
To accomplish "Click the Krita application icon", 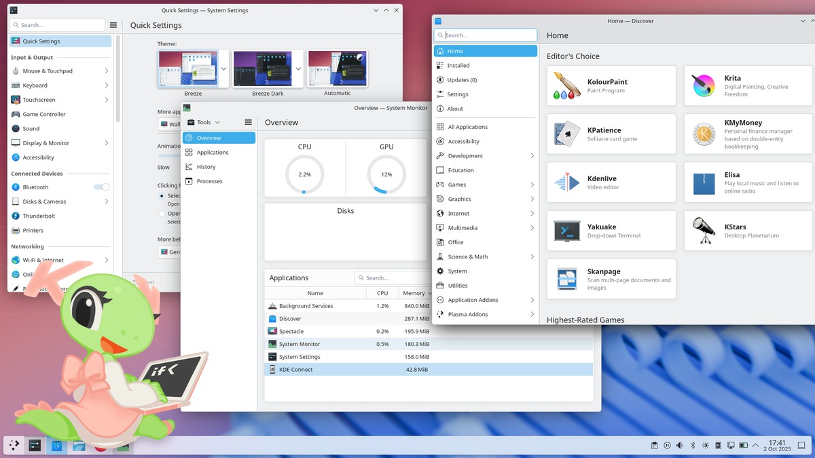I will [x=704, y=85].
